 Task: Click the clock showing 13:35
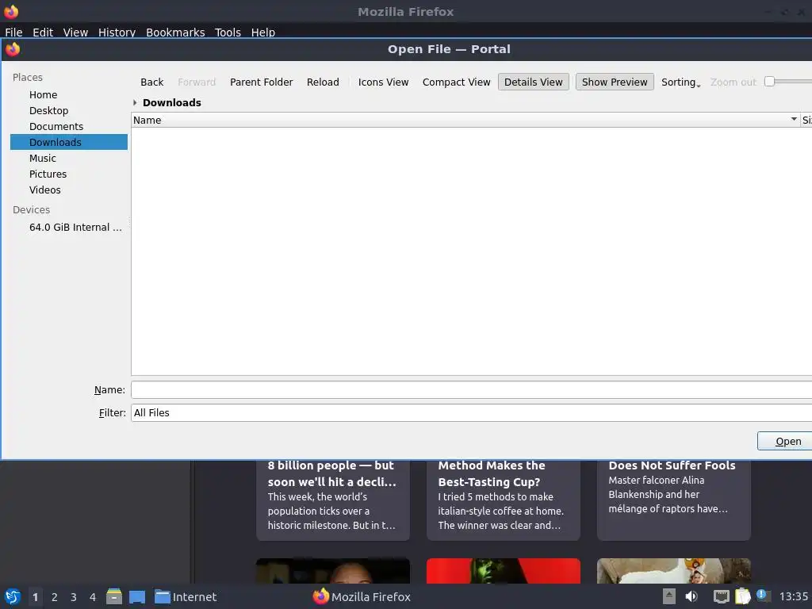tap(793, 596)
